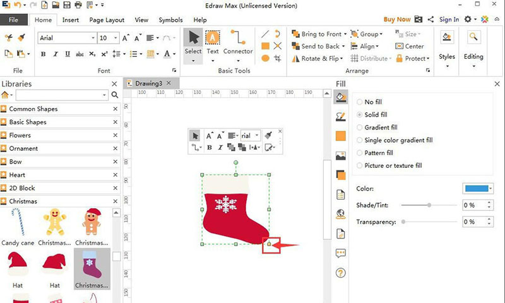The width and height of the screenshot is (505, 303).
Task: Open the Fill tab icon in side panel
Action: (x=340, y=97)
